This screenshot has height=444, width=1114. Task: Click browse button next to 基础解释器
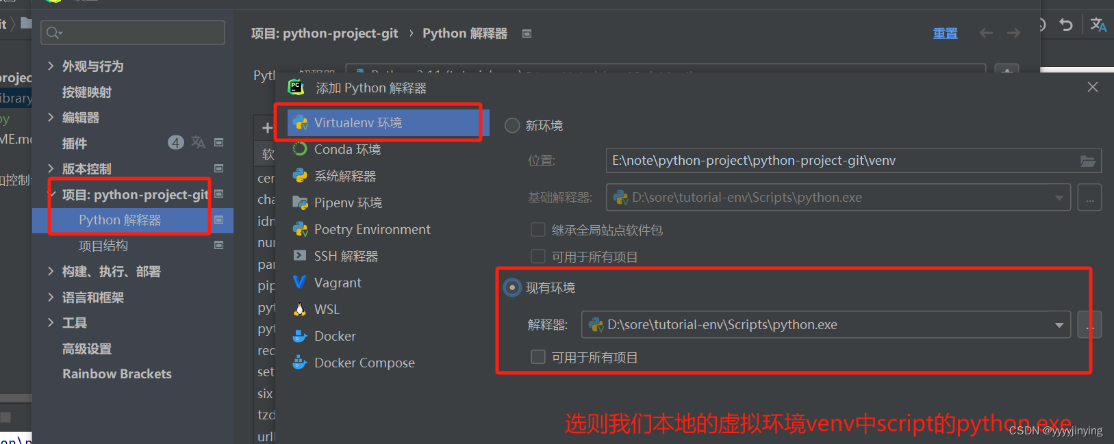tap(1089, 198)
